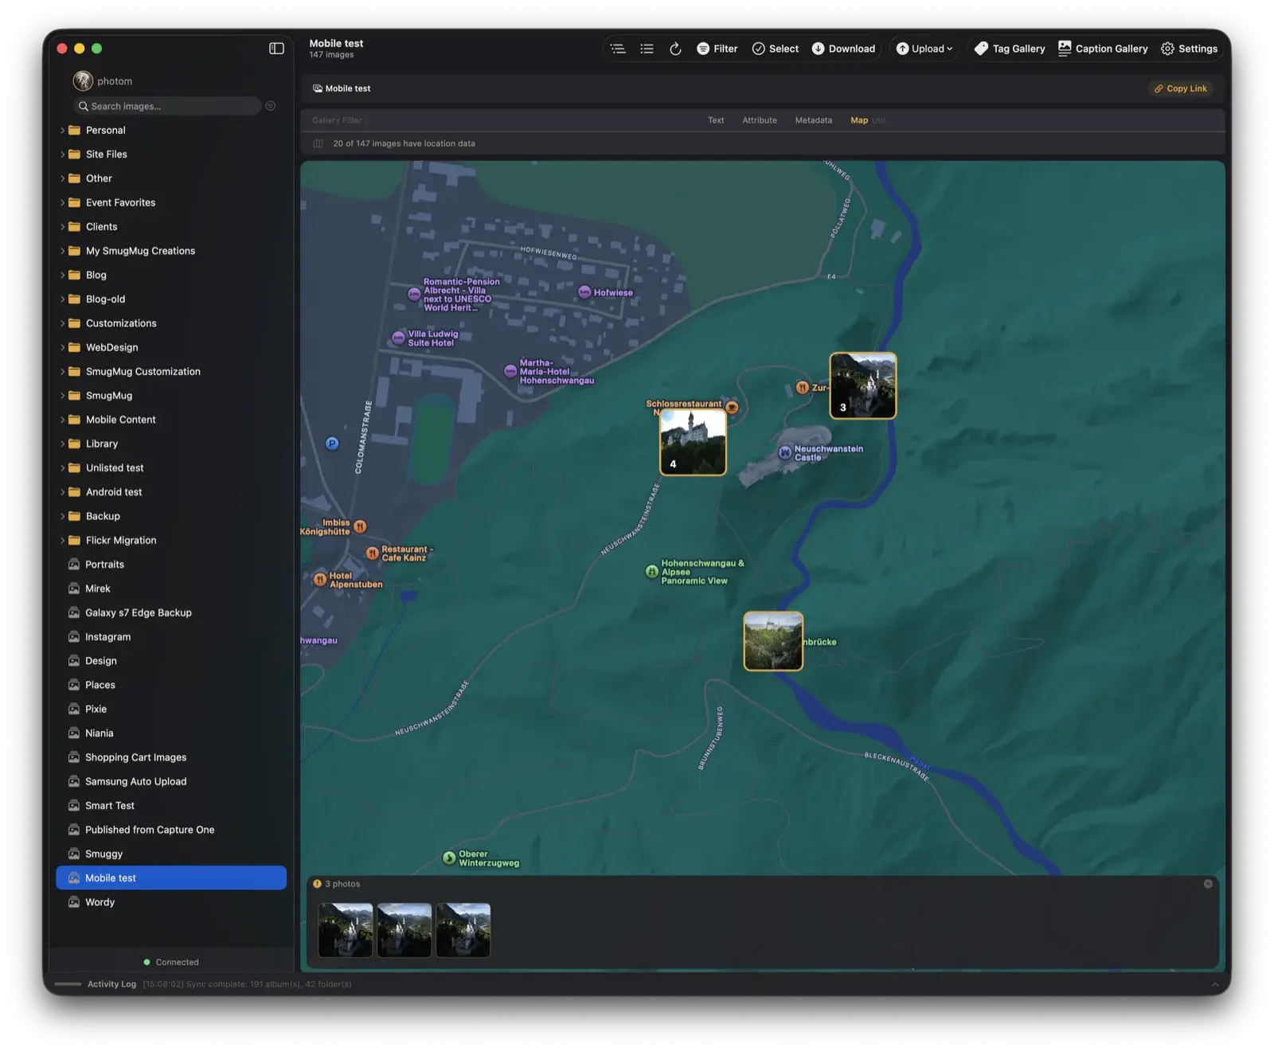This screenshot has width=1274, height=1052.
Task: Open the Filter tool in the toolbar
Action: (716, 49)
